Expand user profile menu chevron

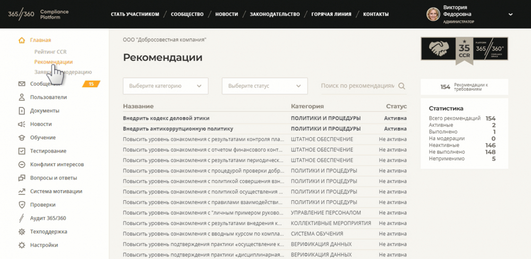point(510,14)
